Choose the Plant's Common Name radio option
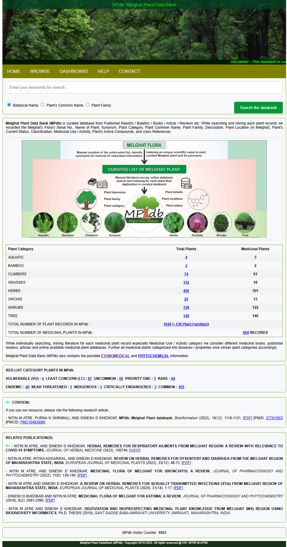 (x=43, y=105)
